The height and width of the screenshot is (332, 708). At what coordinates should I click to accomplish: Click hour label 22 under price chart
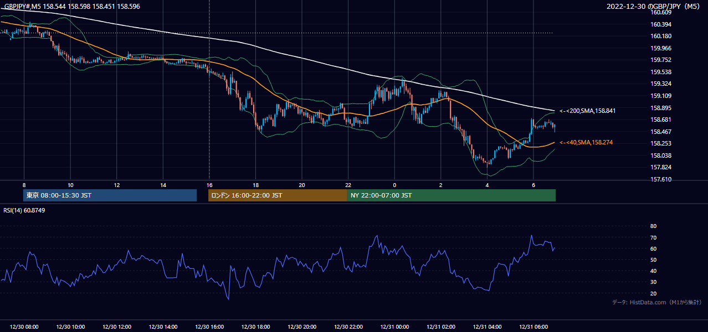point(348,185)
